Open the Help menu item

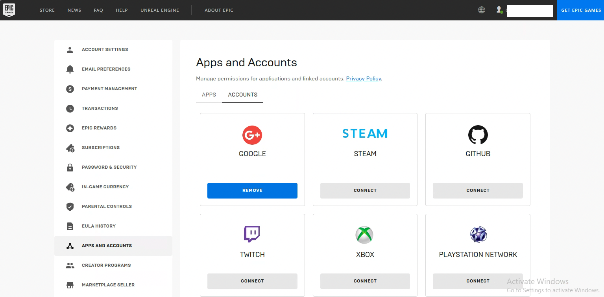click(122, 10)
